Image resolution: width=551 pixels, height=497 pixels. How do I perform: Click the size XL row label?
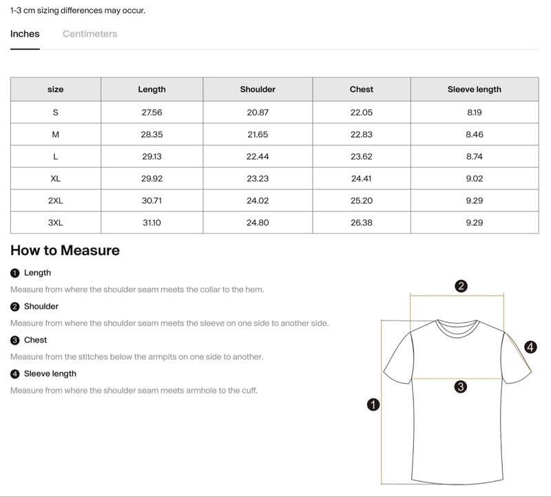(56, 179)
